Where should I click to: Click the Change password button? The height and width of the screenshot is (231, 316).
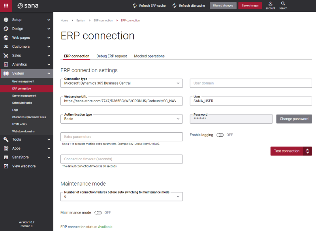(294, 119)
